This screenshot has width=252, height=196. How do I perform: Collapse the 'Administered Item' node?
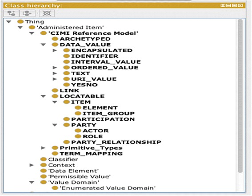(x=20, y=27)
